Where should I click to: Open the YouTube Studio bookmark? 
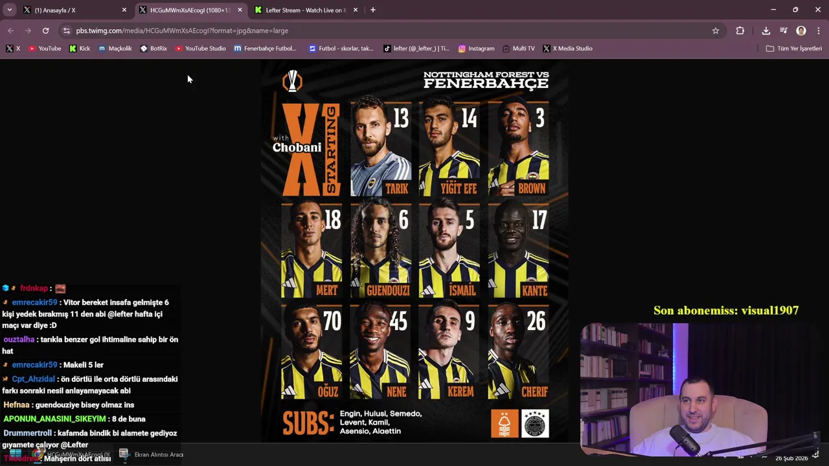(x=201, y=49)
